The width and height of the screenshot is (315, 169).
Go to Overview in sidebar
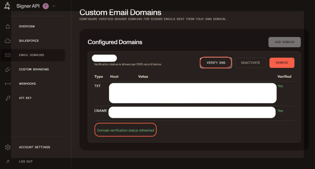(27, 26)
